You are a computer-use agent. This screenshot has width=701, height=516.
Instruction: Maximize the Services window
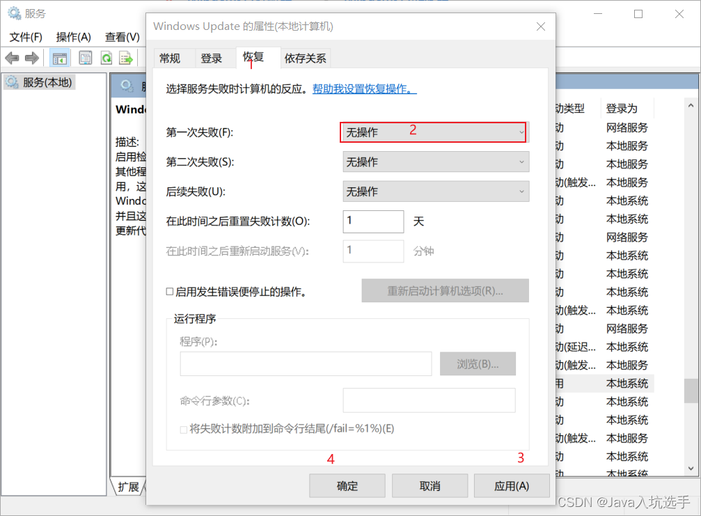[x=638, y=14]
